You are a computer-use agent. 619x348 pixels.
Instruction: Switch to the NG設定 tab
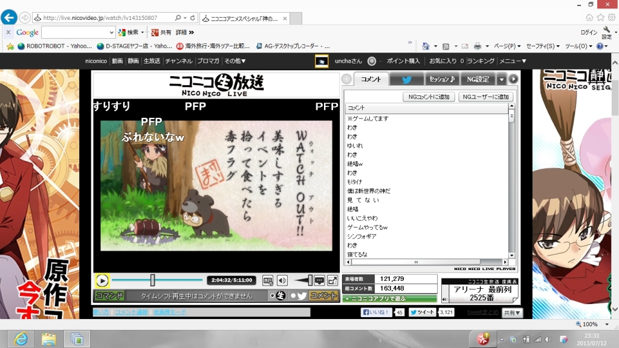click(x=478, y=79)
